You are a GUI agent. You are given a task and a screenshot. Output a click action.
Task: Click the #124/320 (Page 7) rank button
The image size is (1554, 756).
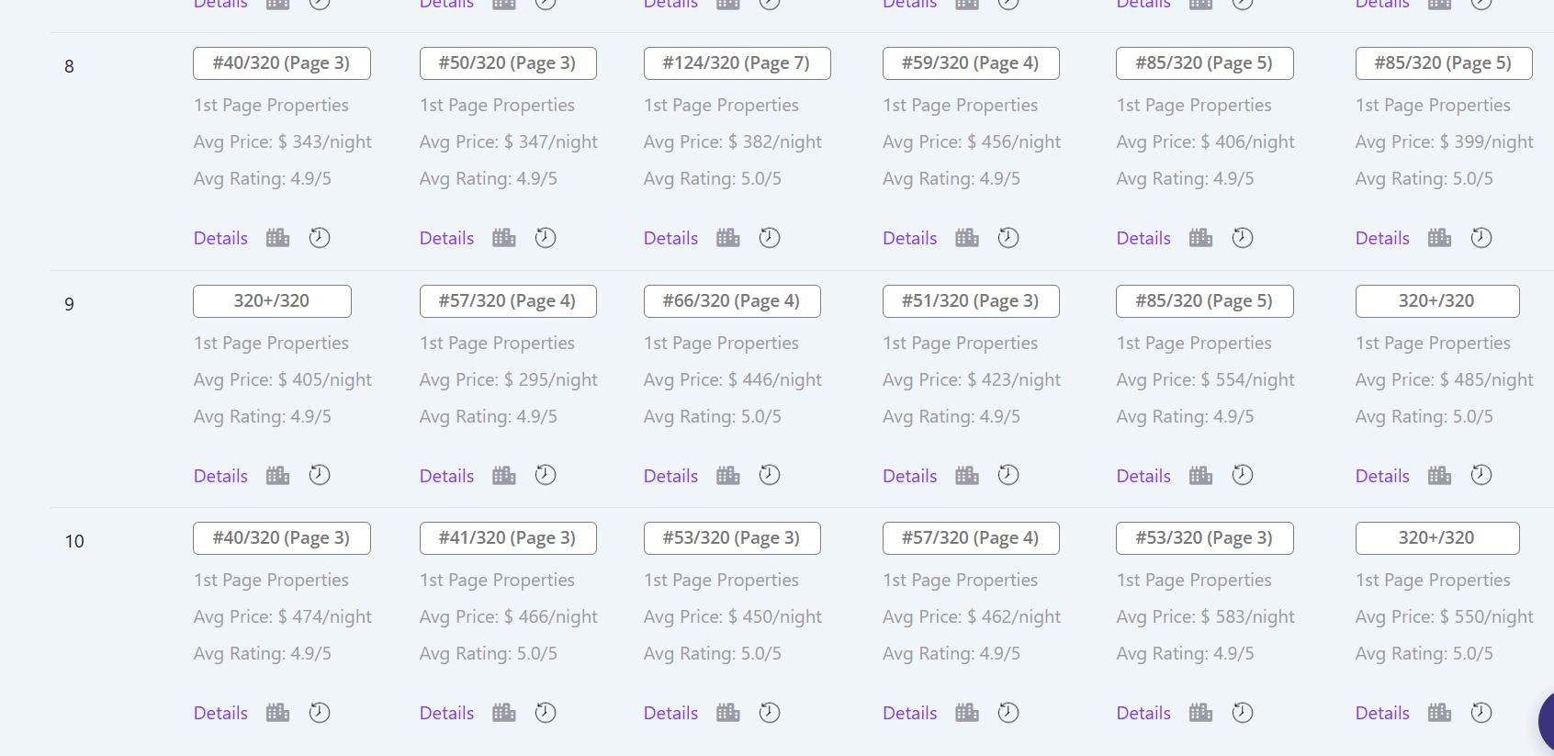(737, 63)
